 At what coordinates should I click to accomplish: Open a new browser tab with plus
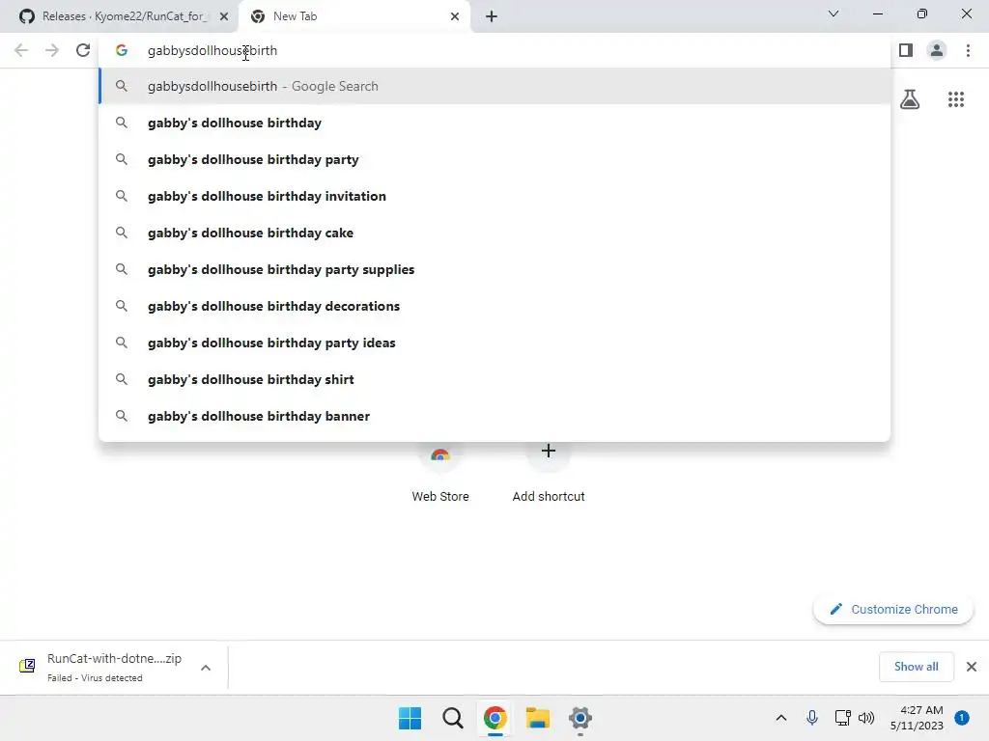(x=492, y=16)
